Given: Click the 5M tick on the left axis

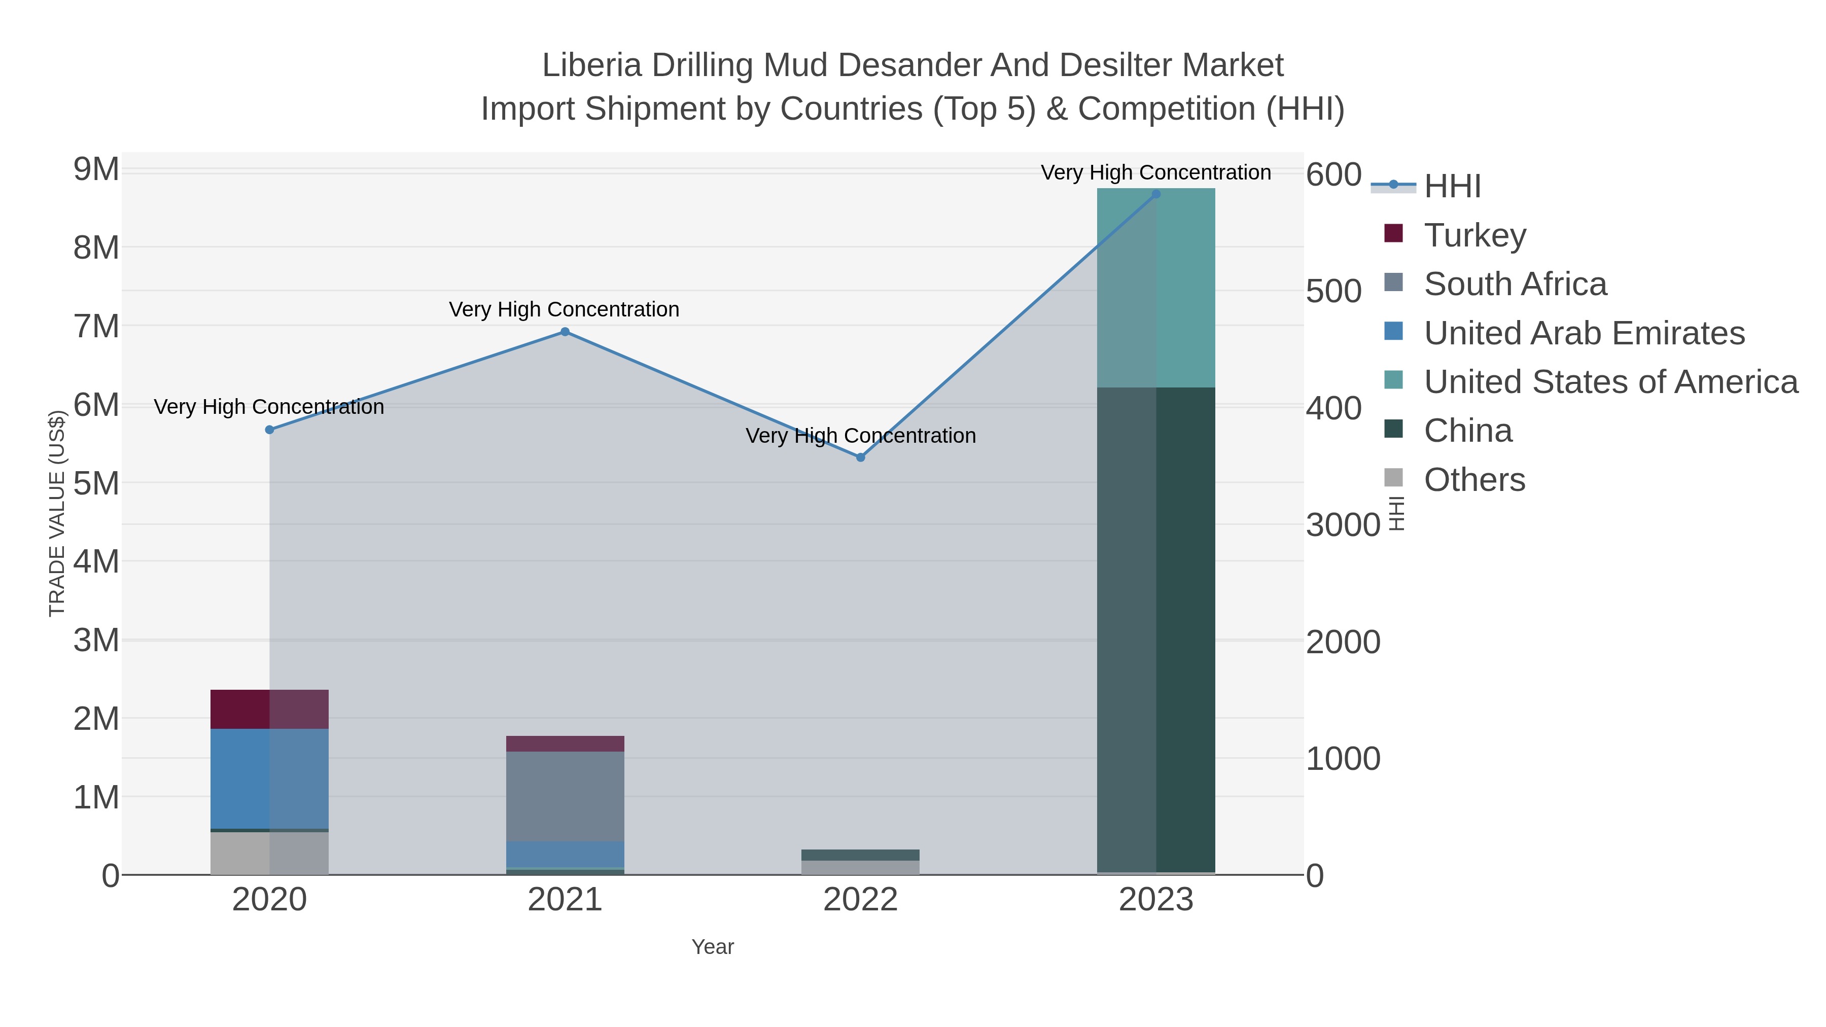Looking at the screenshot, I should [96, 483].
